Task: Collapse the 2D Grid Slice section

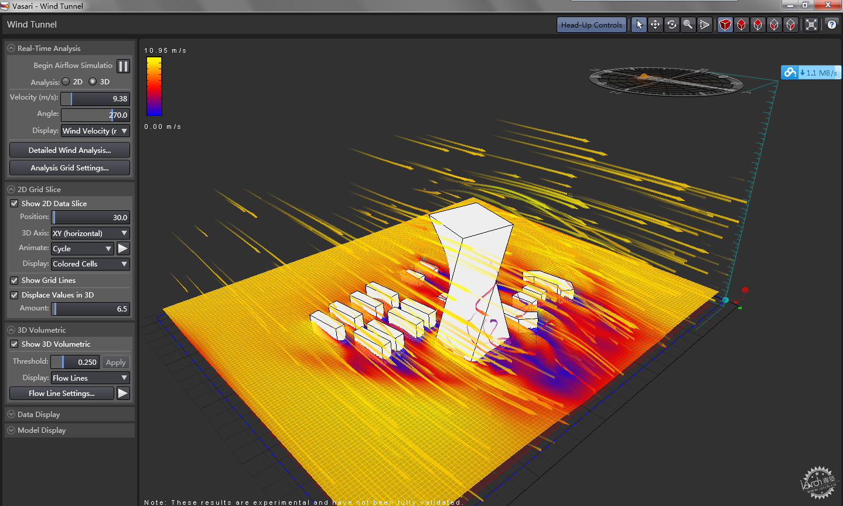Action: (x=11, y=189)
